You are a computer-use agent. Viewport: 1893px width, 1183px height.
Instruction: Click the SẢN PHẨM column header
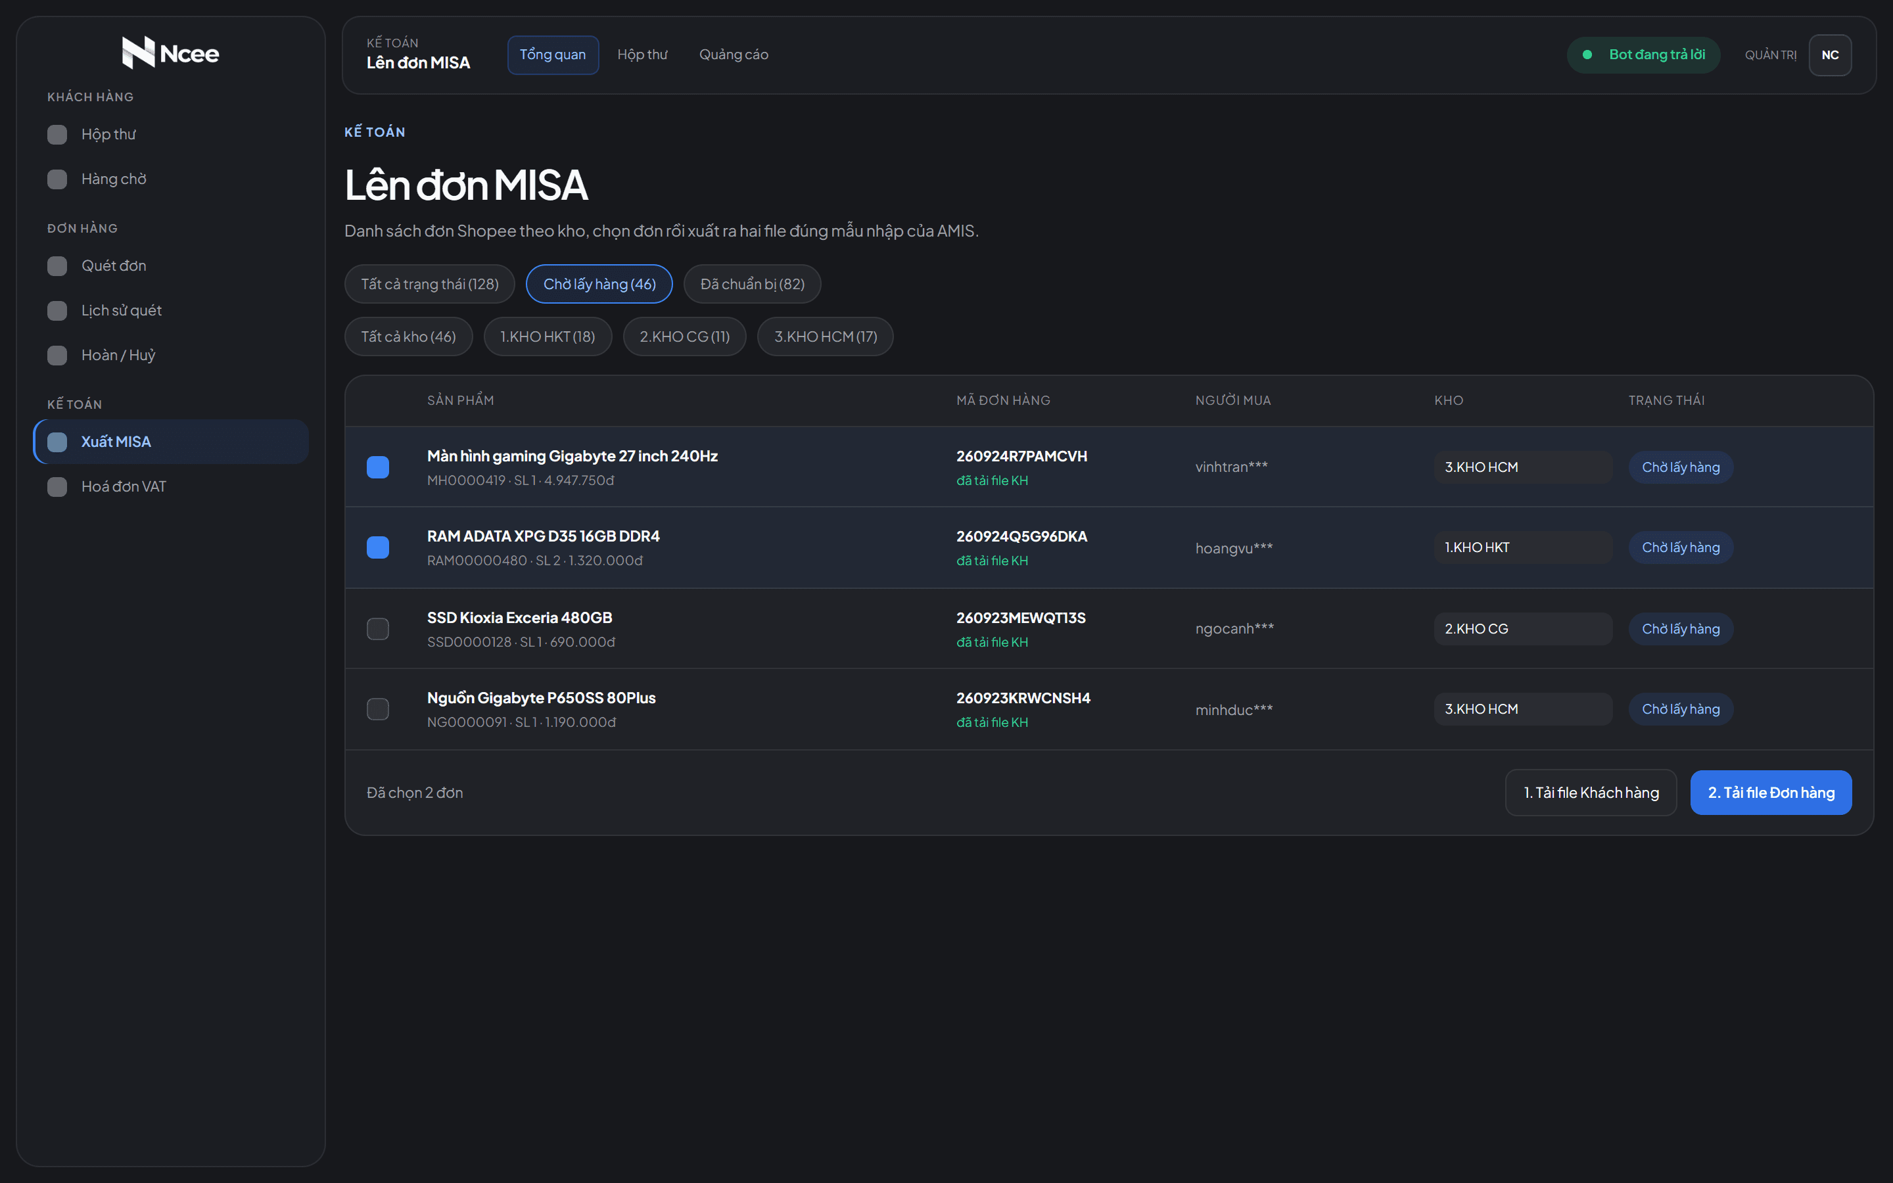click(x=460, y=401)
